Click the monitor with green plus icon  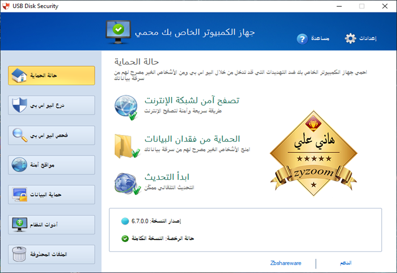pos(19,224)
